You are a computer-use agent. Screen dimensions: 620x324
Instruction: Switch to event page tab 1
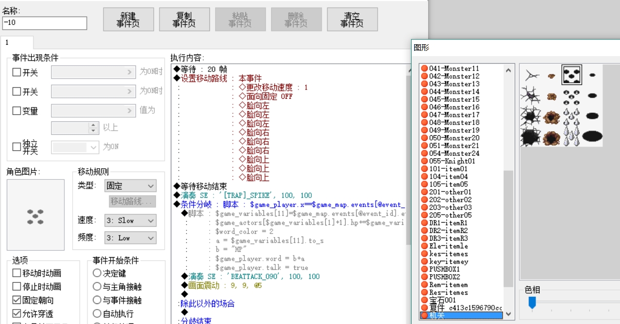click(17, 43)
